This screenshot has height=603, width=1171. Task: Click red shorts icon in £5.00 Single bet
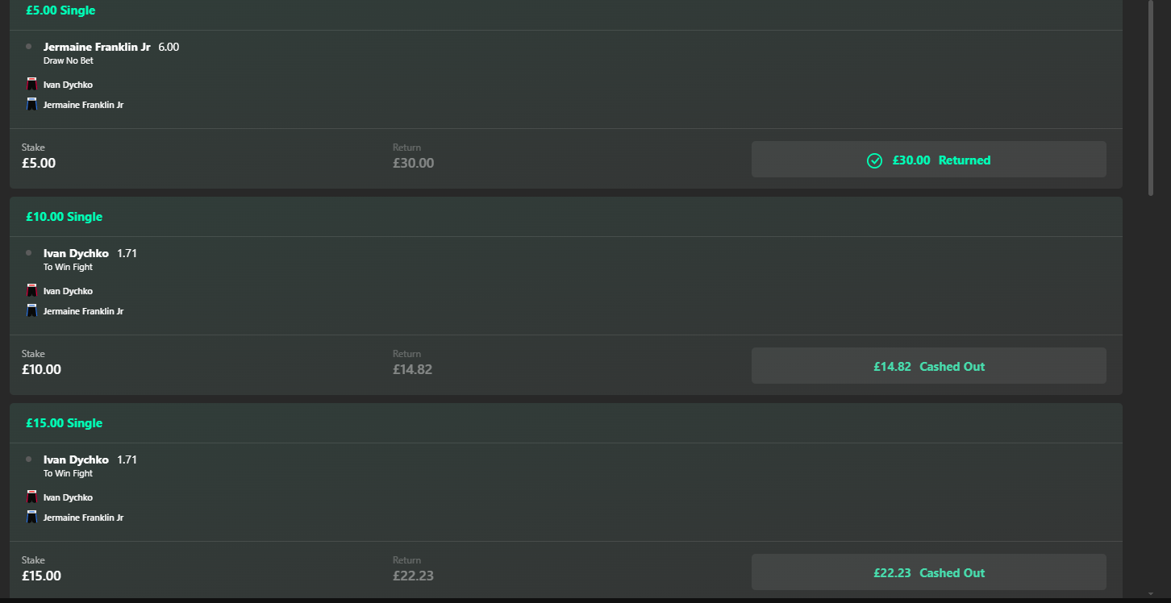tap(32, 84)
